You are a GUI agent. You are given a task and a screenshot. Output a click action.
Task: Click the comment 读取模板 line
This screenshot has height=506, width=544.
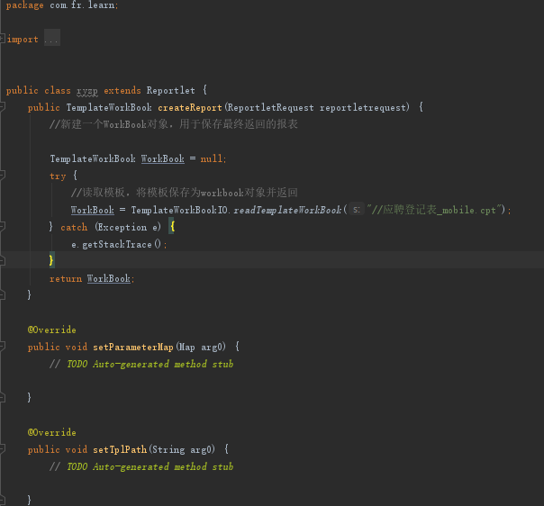click(x=185, y=193)
